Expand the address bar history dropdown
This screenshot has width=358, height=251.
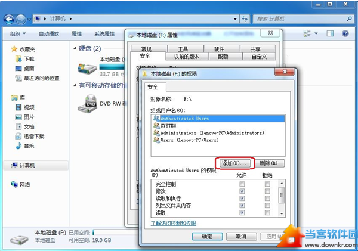[235, 19]
